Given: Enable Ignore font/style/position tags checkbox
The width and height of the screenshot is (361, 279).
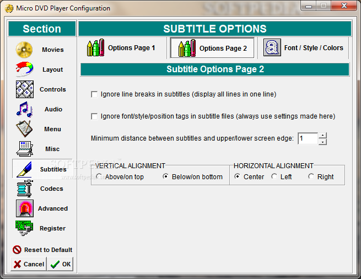Looking at the screenshot, I should tap(94, 116).
